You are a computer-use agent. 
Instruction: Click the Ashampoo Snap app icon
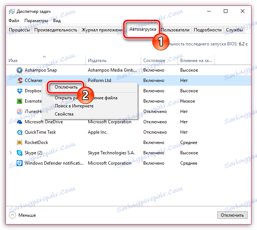click(20, 70)
